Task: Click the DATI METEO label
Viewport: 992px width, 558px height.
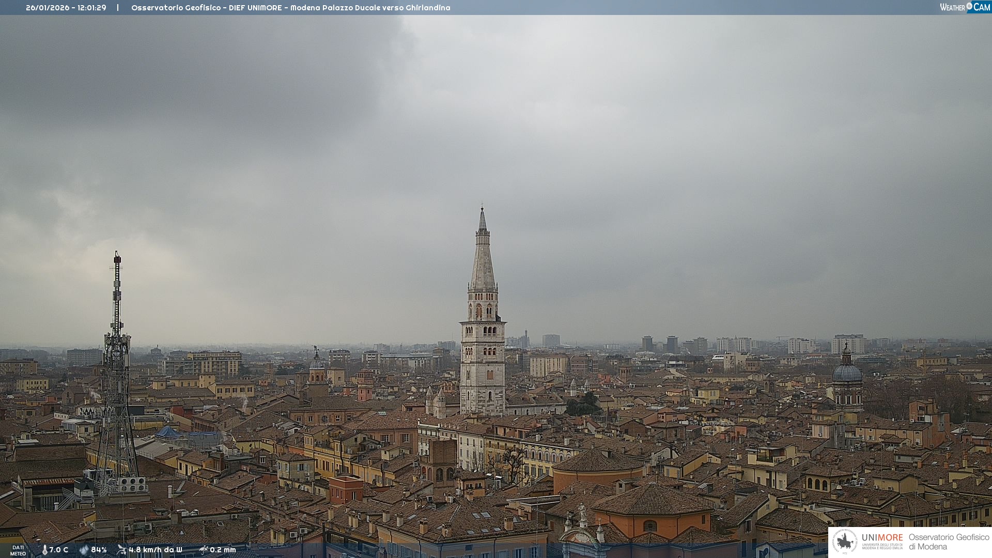Action: (x=18, y=550)
